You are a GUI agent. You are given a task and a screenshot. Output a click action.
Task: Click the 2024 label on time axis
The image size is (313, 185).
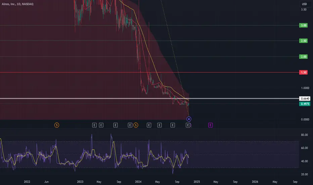coord(138,182)
